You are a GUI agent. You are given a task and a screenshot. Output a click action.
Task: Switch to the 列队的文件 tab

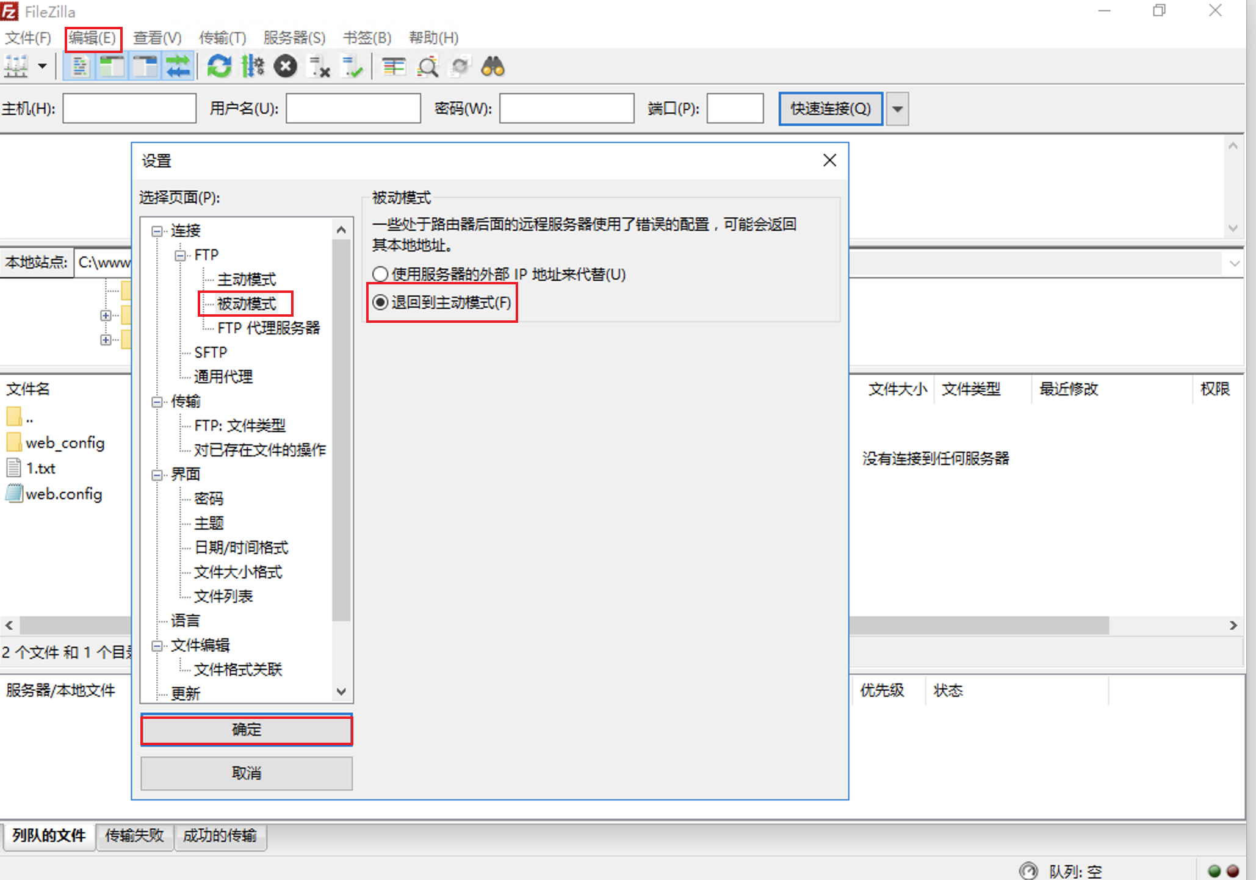49,835
